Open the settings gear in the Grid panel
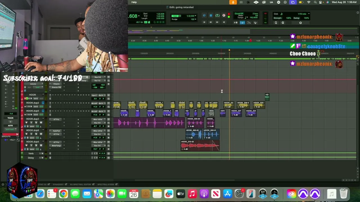Screen dimensions: 360x202 point(300,23)
